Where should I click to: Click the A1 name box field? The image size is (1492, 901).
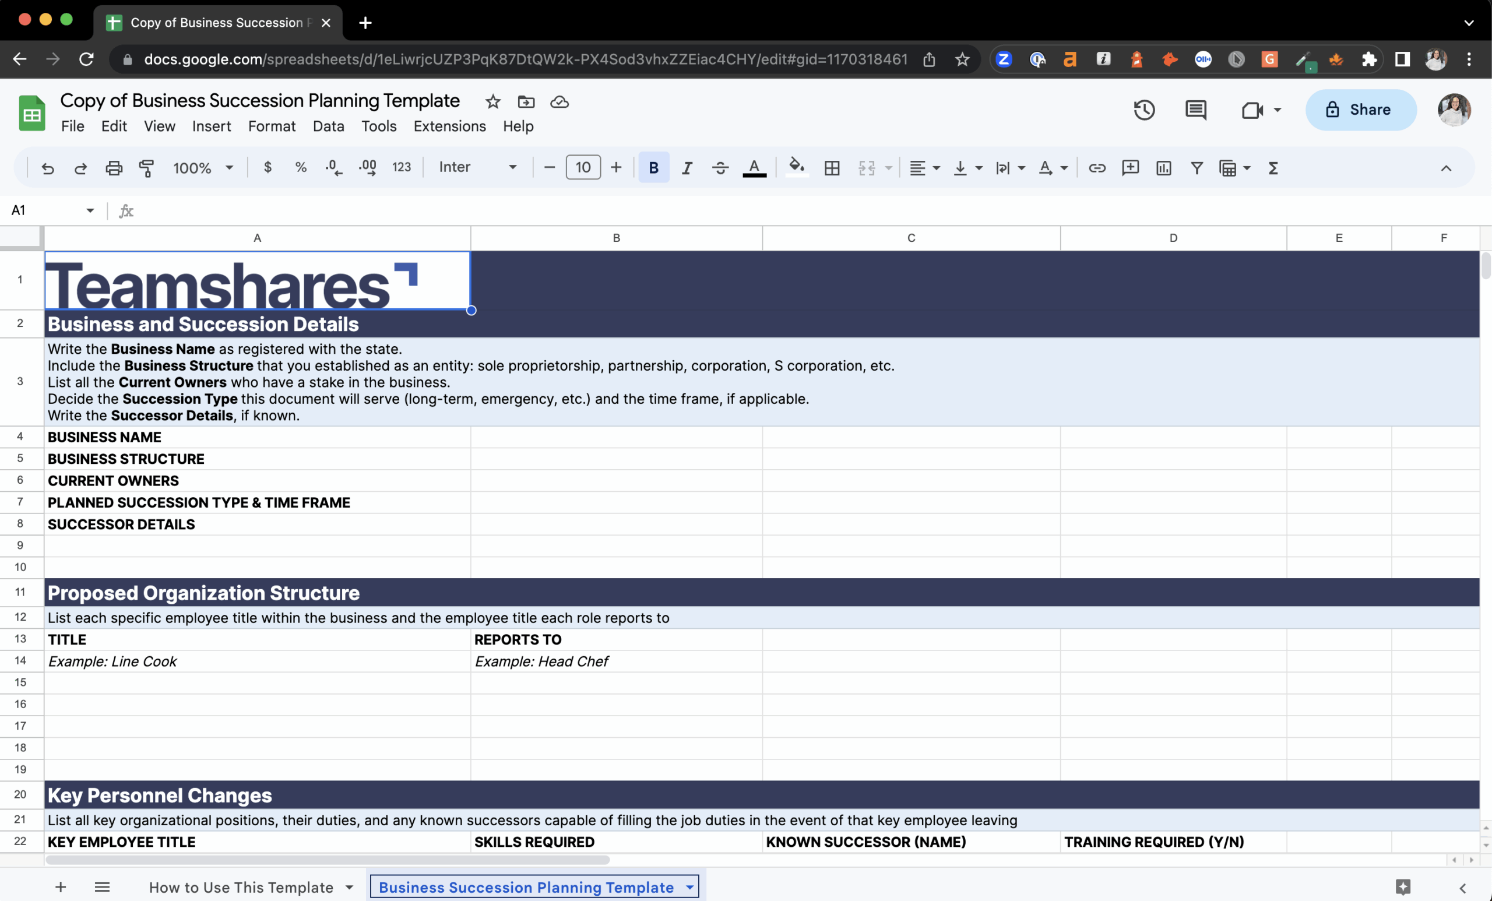45,210
